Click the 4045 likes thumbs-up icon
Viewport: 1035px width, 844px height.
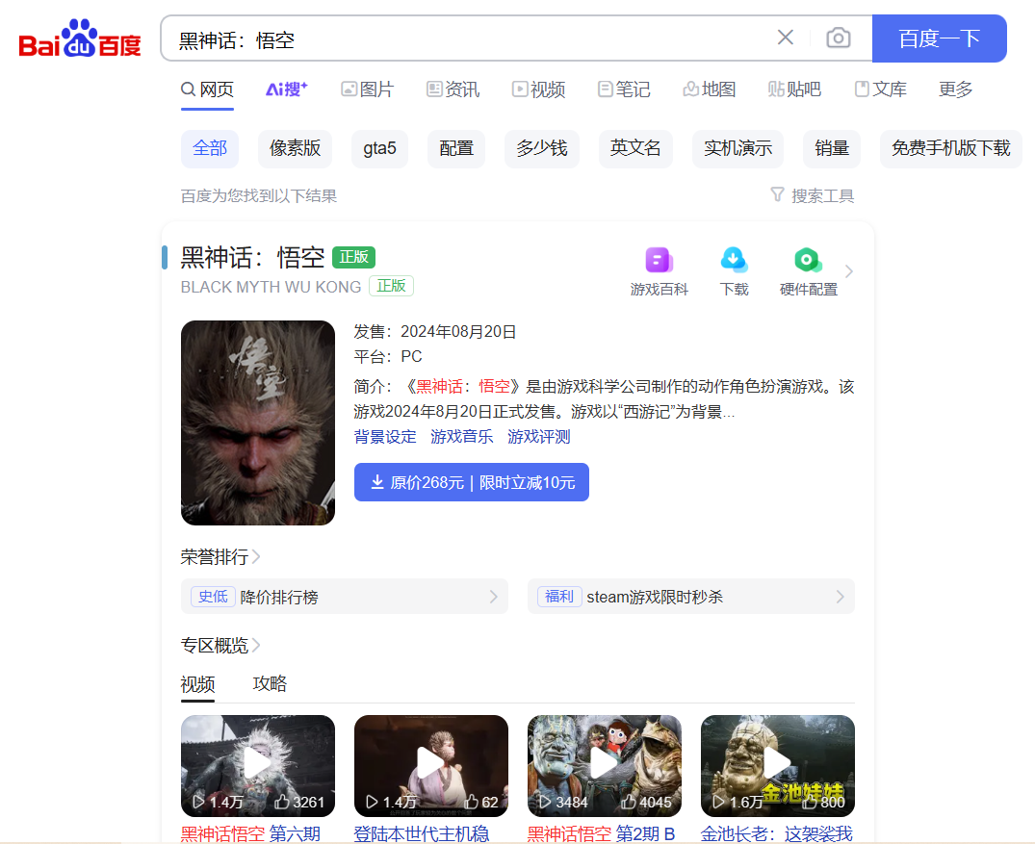pyautogui.click(x=629, y=802)
